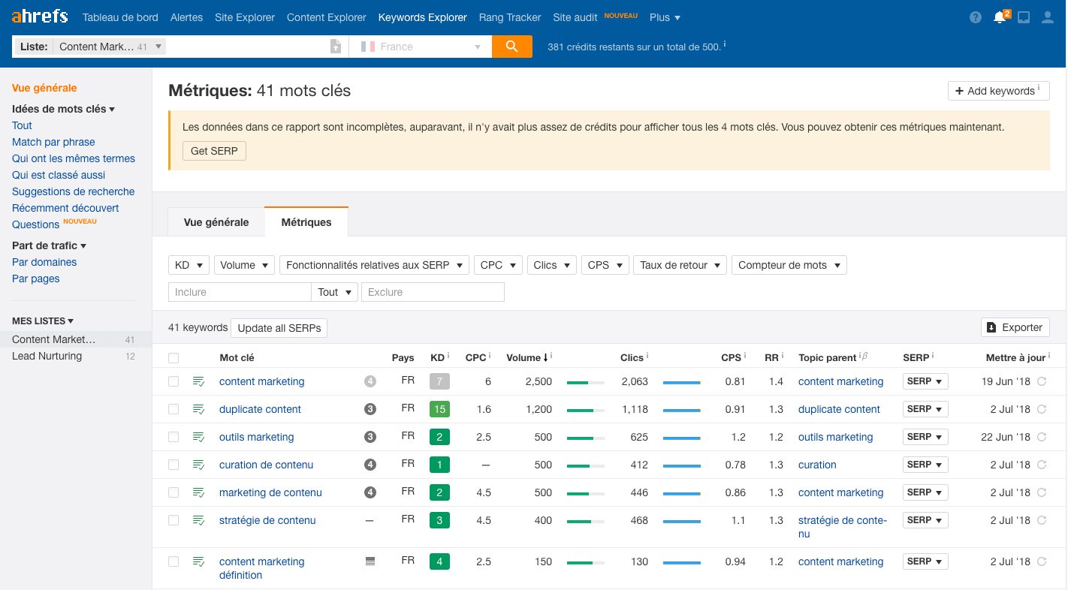The height and width of the screenshot is (590, 1068).
Task: Open Match par phrase sidebar link
Action: (x=53, y=142)
